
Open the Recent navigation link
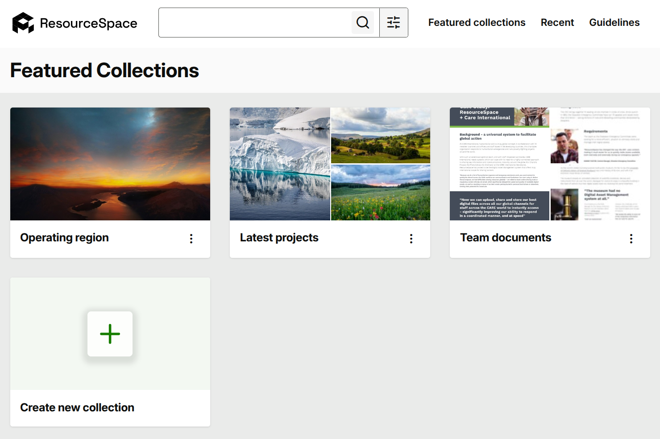(x=557, y=22)
